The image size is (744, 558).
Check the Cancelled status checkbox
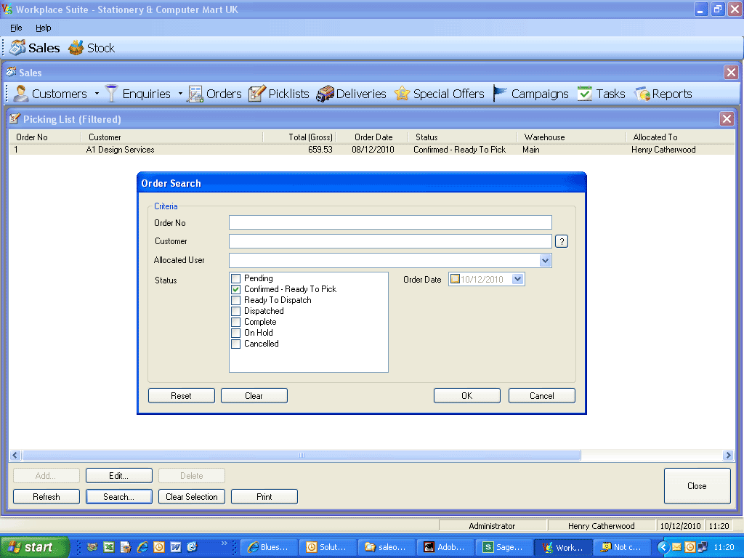236,344
